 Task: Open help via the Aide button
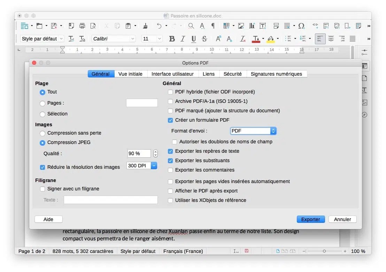[48, 219]
